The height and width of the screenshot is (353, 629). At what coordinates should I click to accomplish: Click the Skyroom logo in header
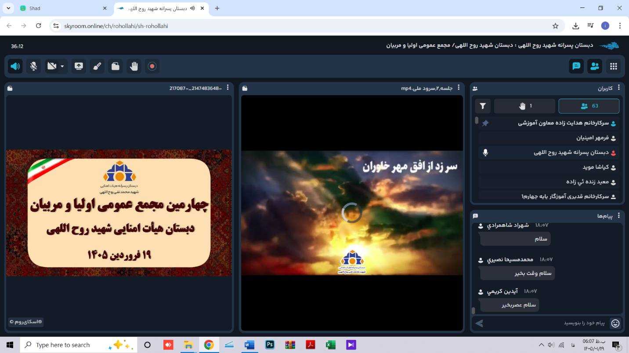609,46
